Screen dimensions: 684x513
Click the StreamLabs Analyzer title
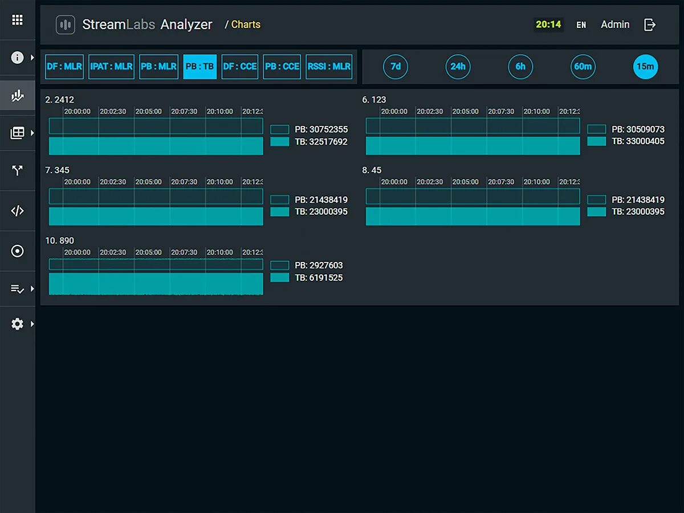click(147, 24)
